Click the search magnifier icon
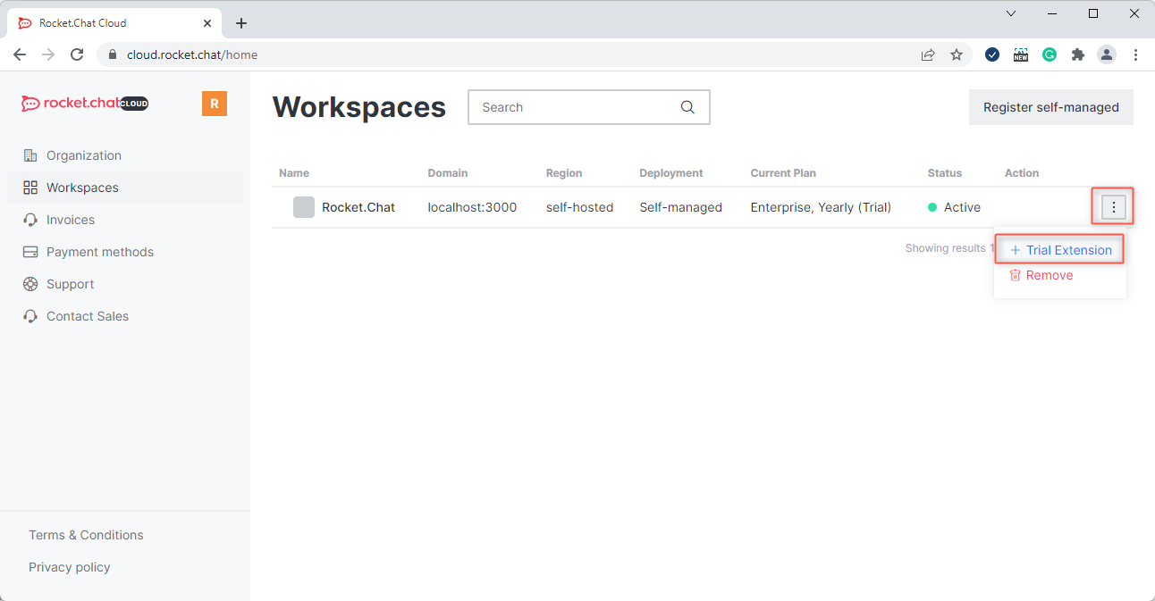The width and height of the screenshot is (1155, 601). coord(687,107)
